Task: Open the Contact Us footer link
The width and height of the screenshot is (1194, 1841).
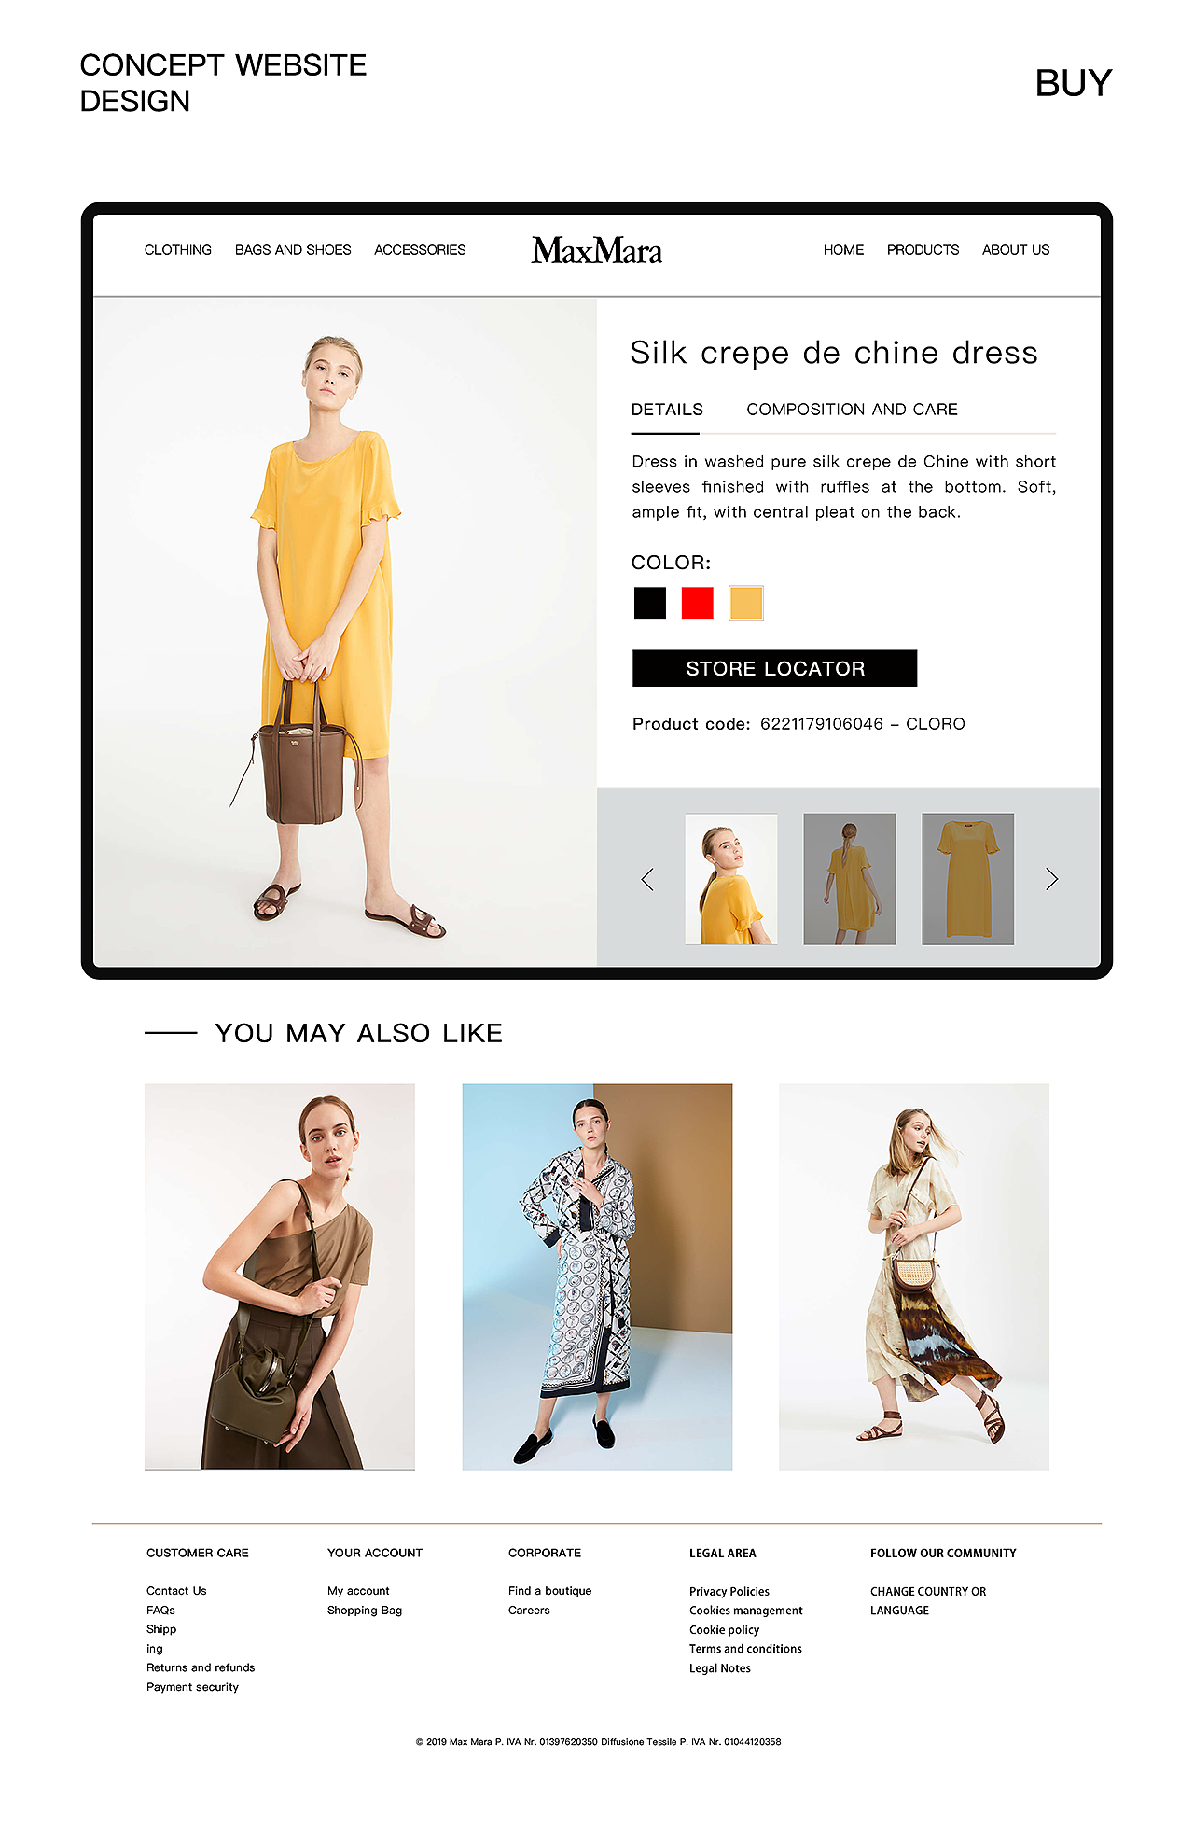Action: [x=176, y=1591]
